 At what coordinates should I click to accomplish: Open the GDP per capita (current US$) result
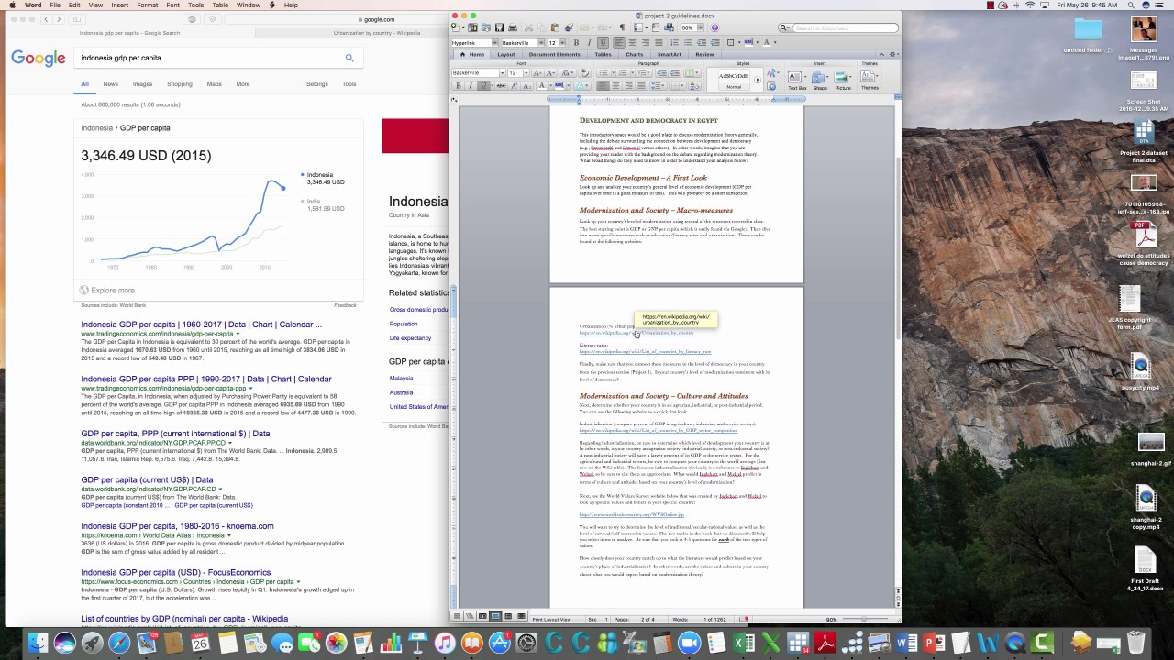147,479
